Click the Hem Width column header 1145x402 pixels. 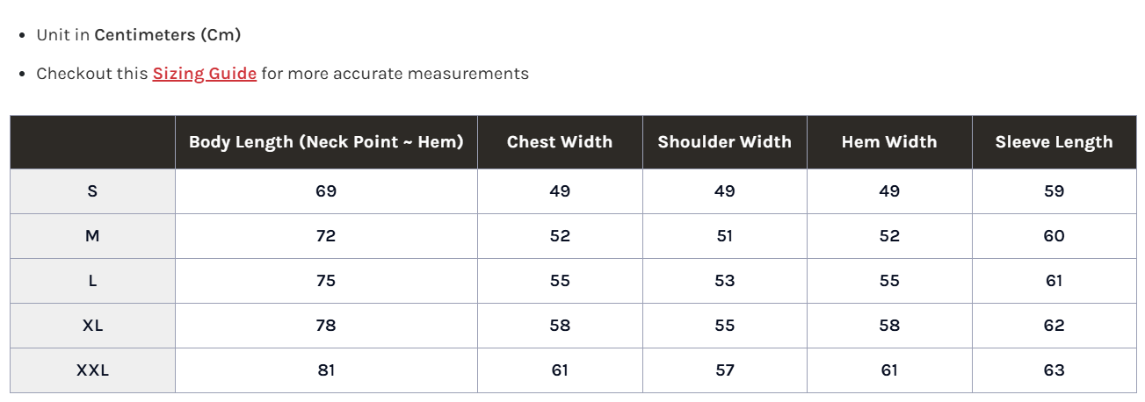[x=889, y=142]
